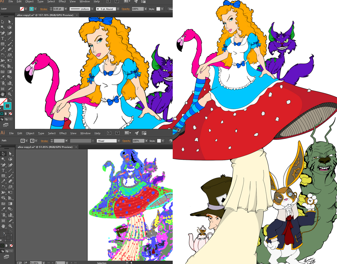This screenshot has width=337, height=264.
Task: Click the Opacity link in bottom control bar
Action: click(x=126, y=141)
